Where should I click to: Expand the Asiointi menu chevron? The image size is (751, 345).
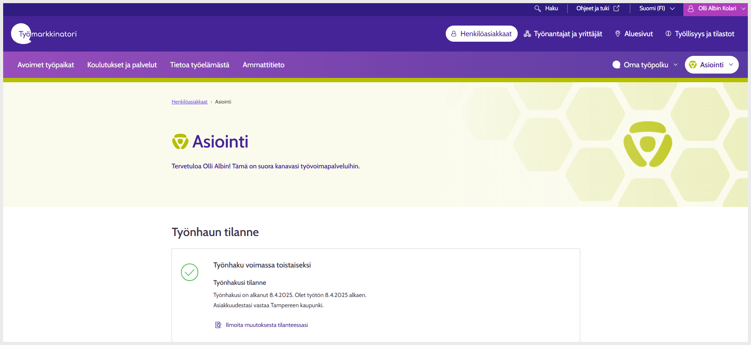pyautogui.click(x=731, y=65)
